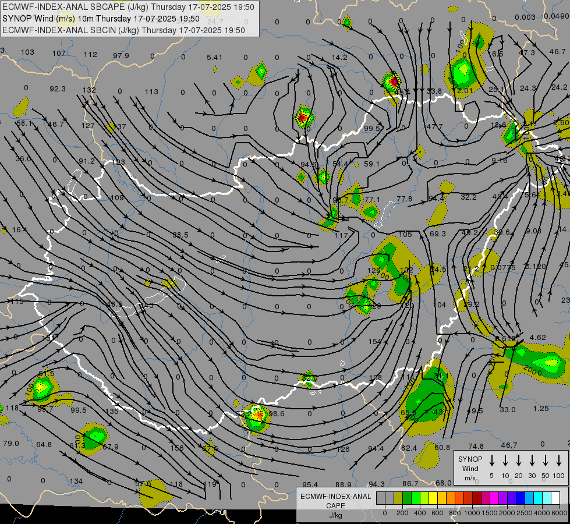Click the map value 117
570x524 pixels.
click(x=341, y=235)
